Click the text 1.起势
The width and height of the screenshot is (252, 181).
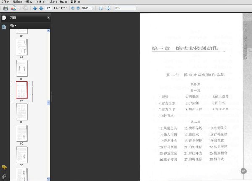[164, 97]
